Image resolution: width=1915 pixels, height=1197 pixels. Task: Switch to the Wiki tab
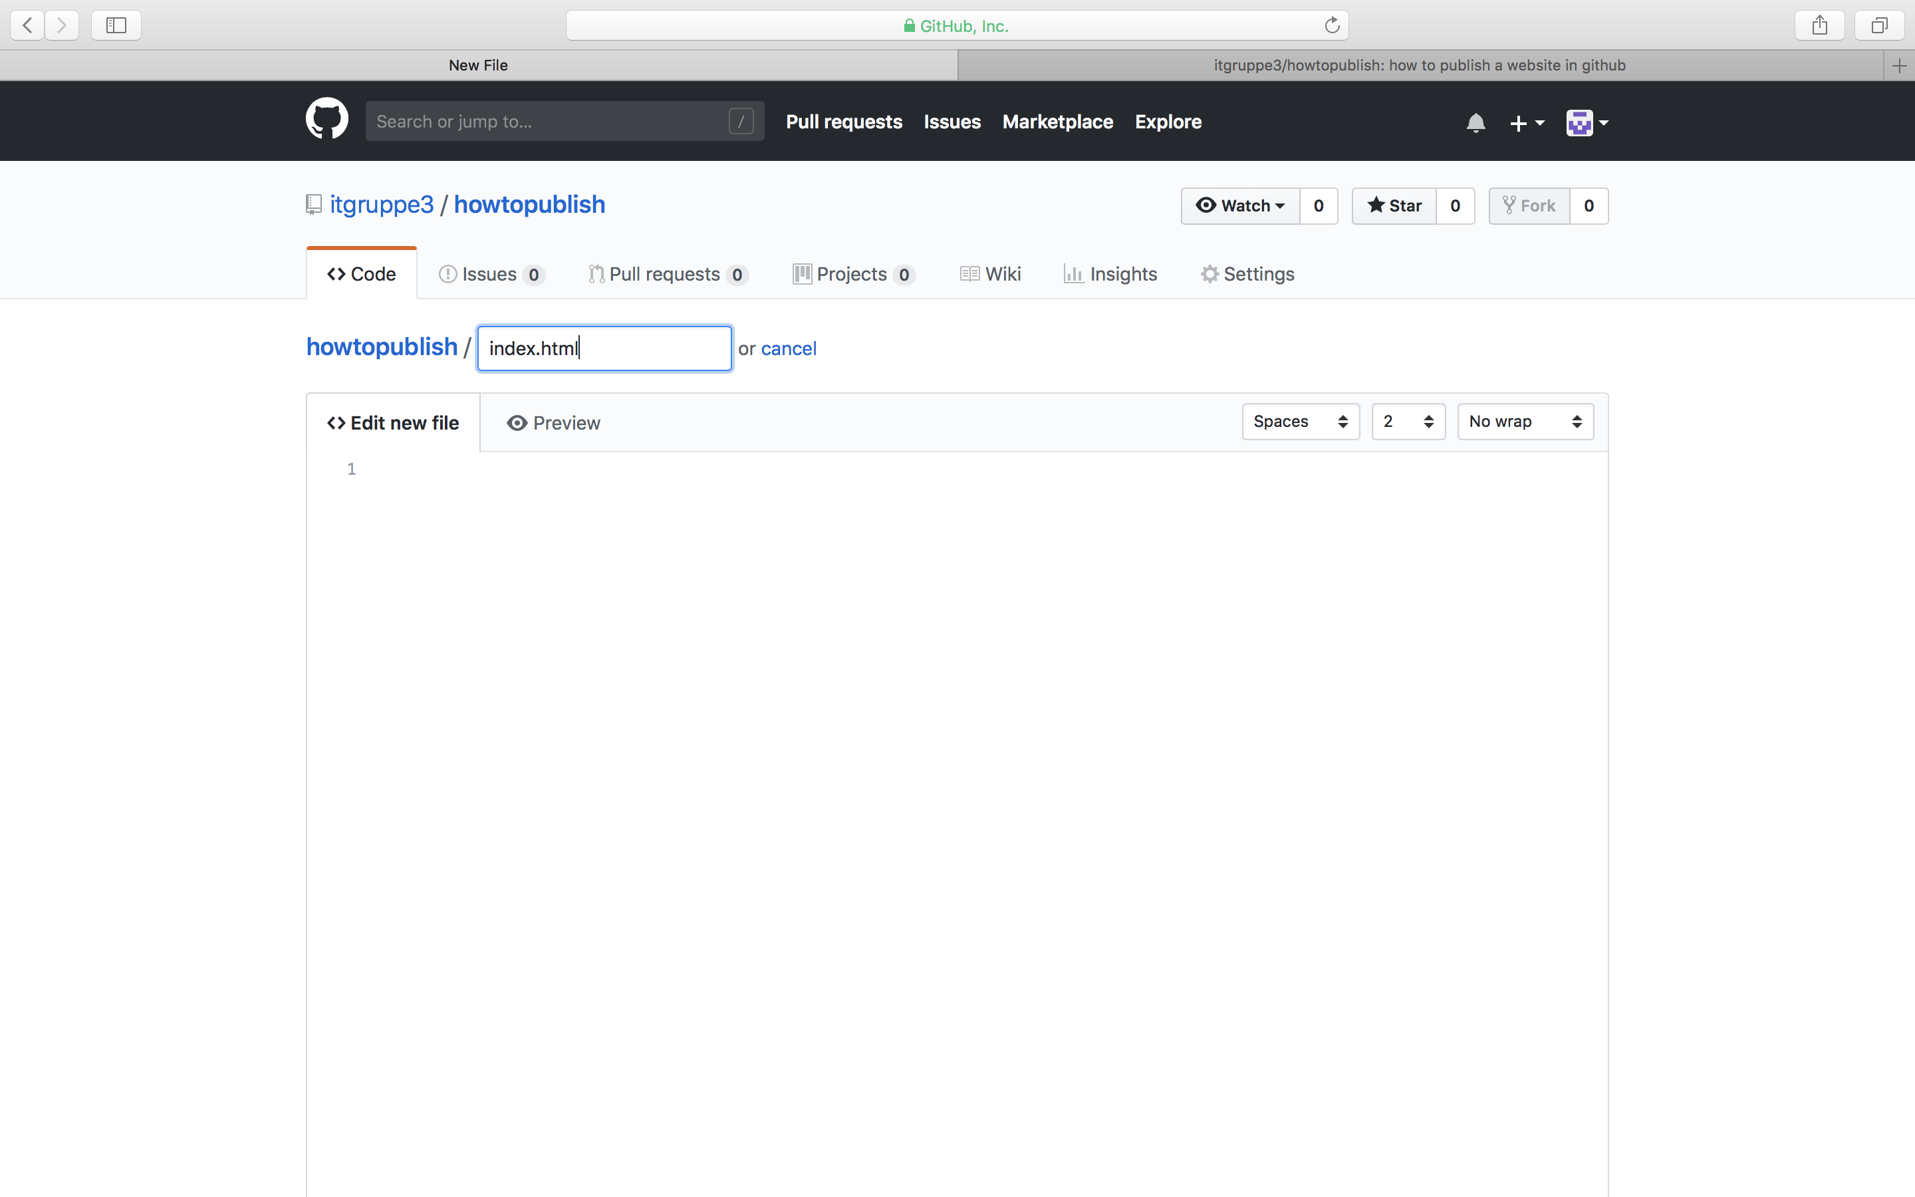tap(990, 274)
